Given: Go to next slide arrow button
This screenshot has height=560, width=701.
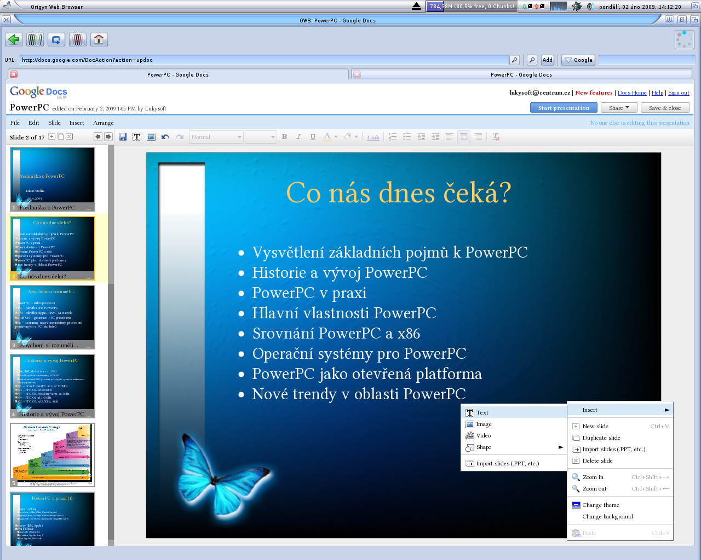Looking at the screenshot, I should tap(108, 137).
